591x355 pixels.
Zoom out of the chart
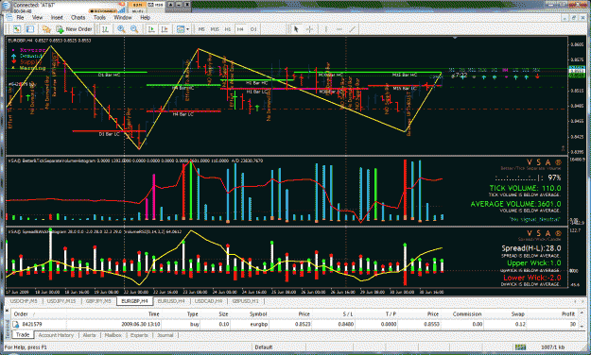(134, 29)
